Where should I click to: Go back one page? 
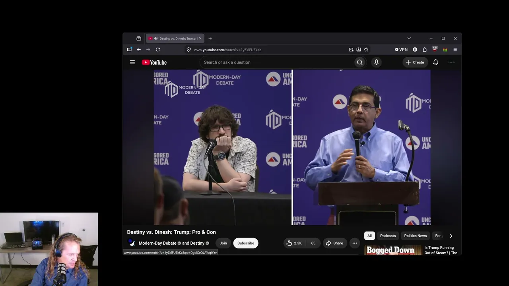139,50
